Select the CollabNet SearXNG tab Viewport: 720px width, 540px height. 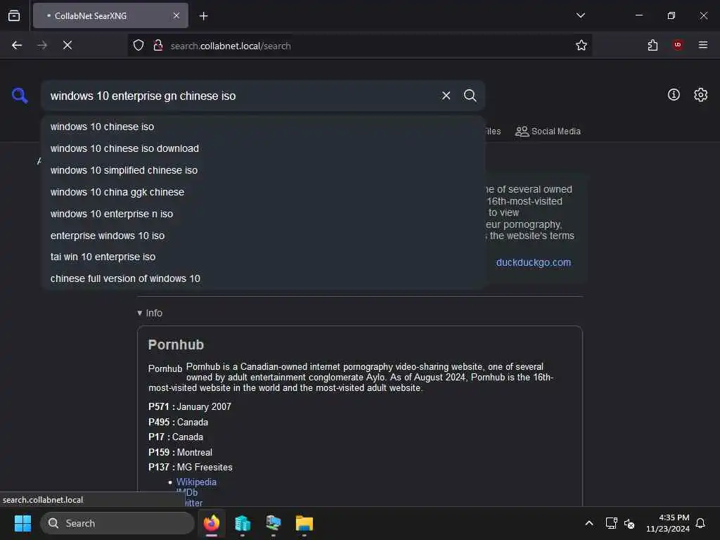(x=110, y=16)
